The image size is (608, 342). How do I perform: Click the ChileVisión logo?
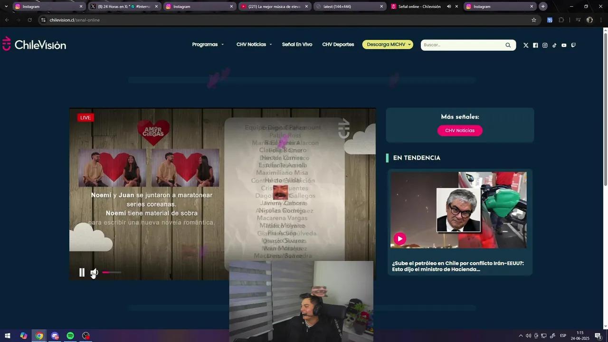click(34, 44)
